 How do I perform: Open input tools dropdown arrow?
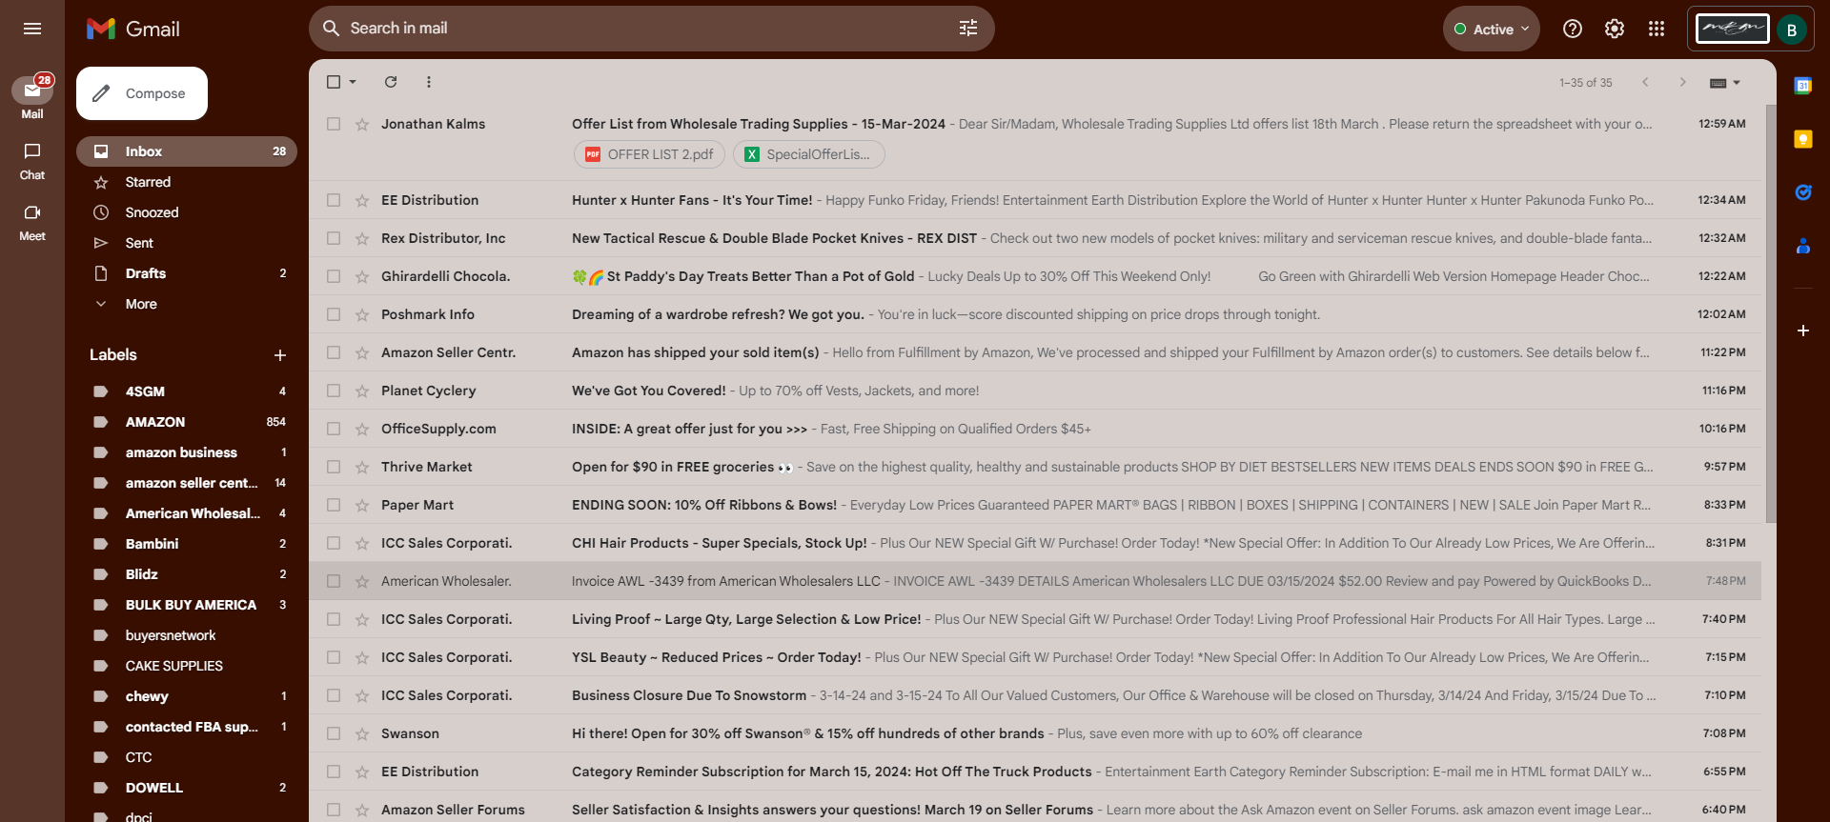pos(1737,83)
